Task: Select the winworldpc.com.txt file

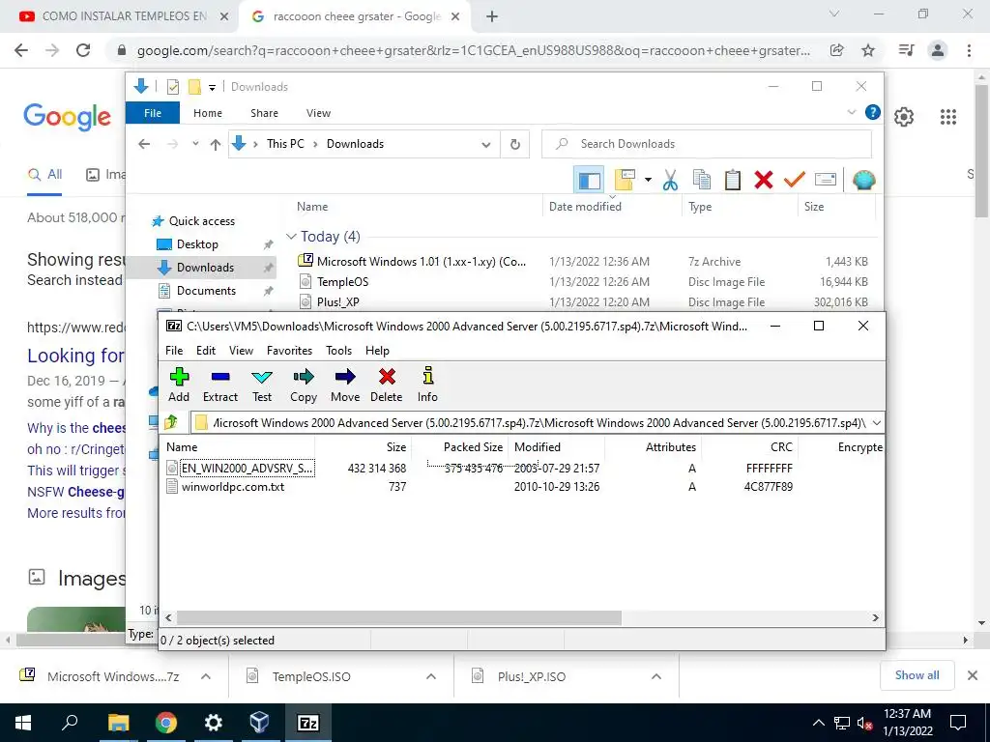Action: click(x=232, y=487)
